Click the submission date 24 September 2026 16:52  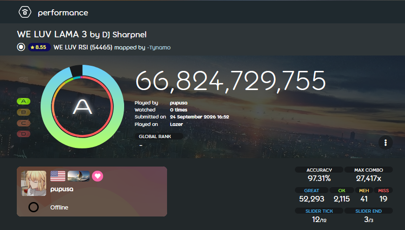199,117
